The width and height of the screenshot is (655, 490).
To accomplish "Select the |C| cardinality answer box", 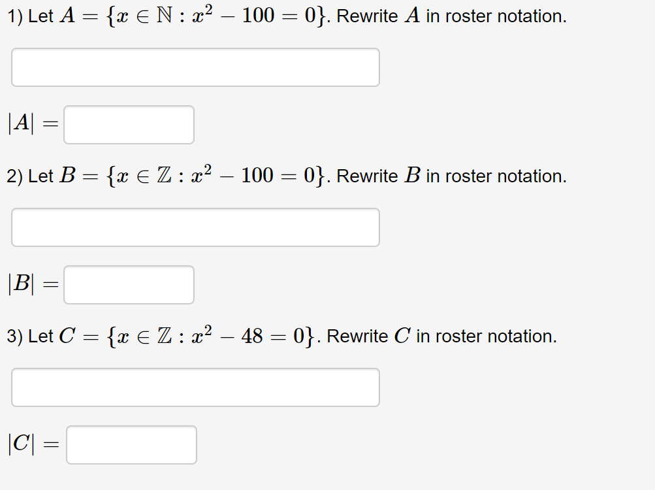I will (131, 444).
